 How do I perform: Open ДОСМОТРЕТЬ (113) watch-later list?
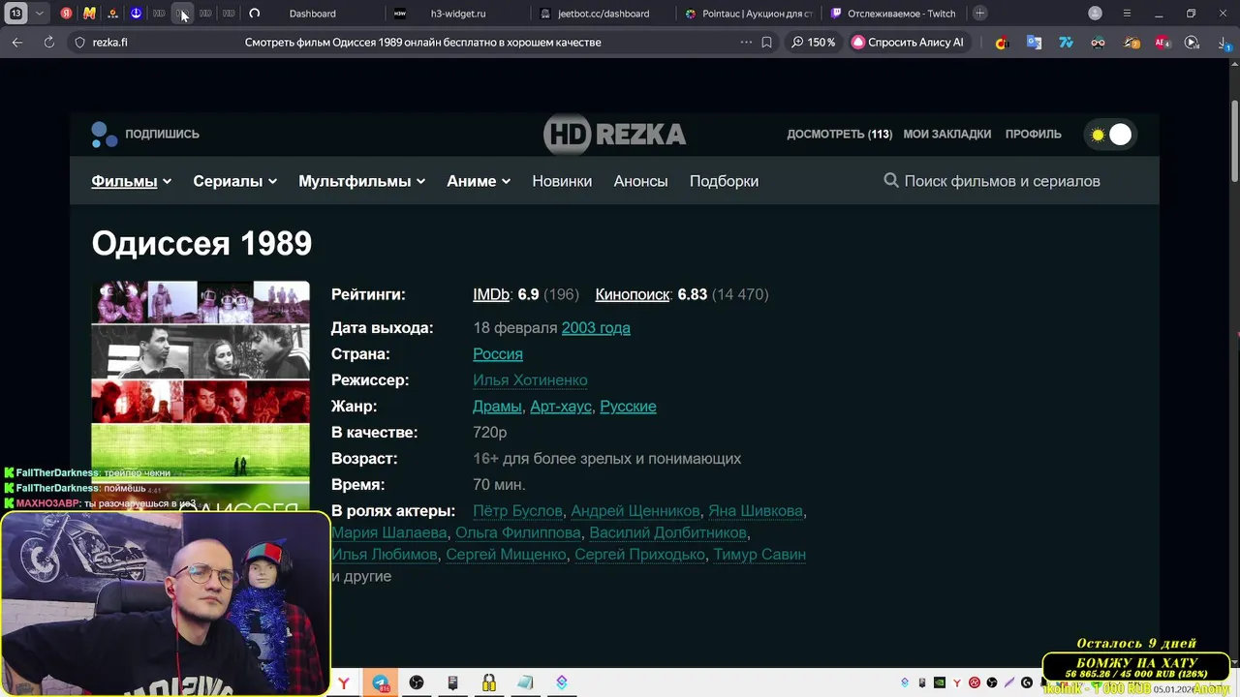point(839,135)
